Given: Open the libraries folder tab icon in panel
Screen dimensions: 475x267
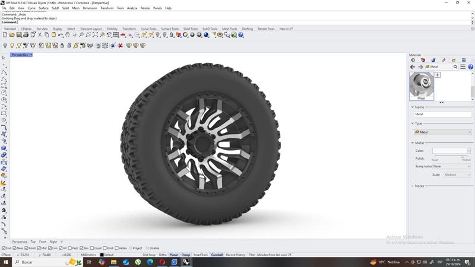Looking at the screenshot, I should tap(454, 60).
